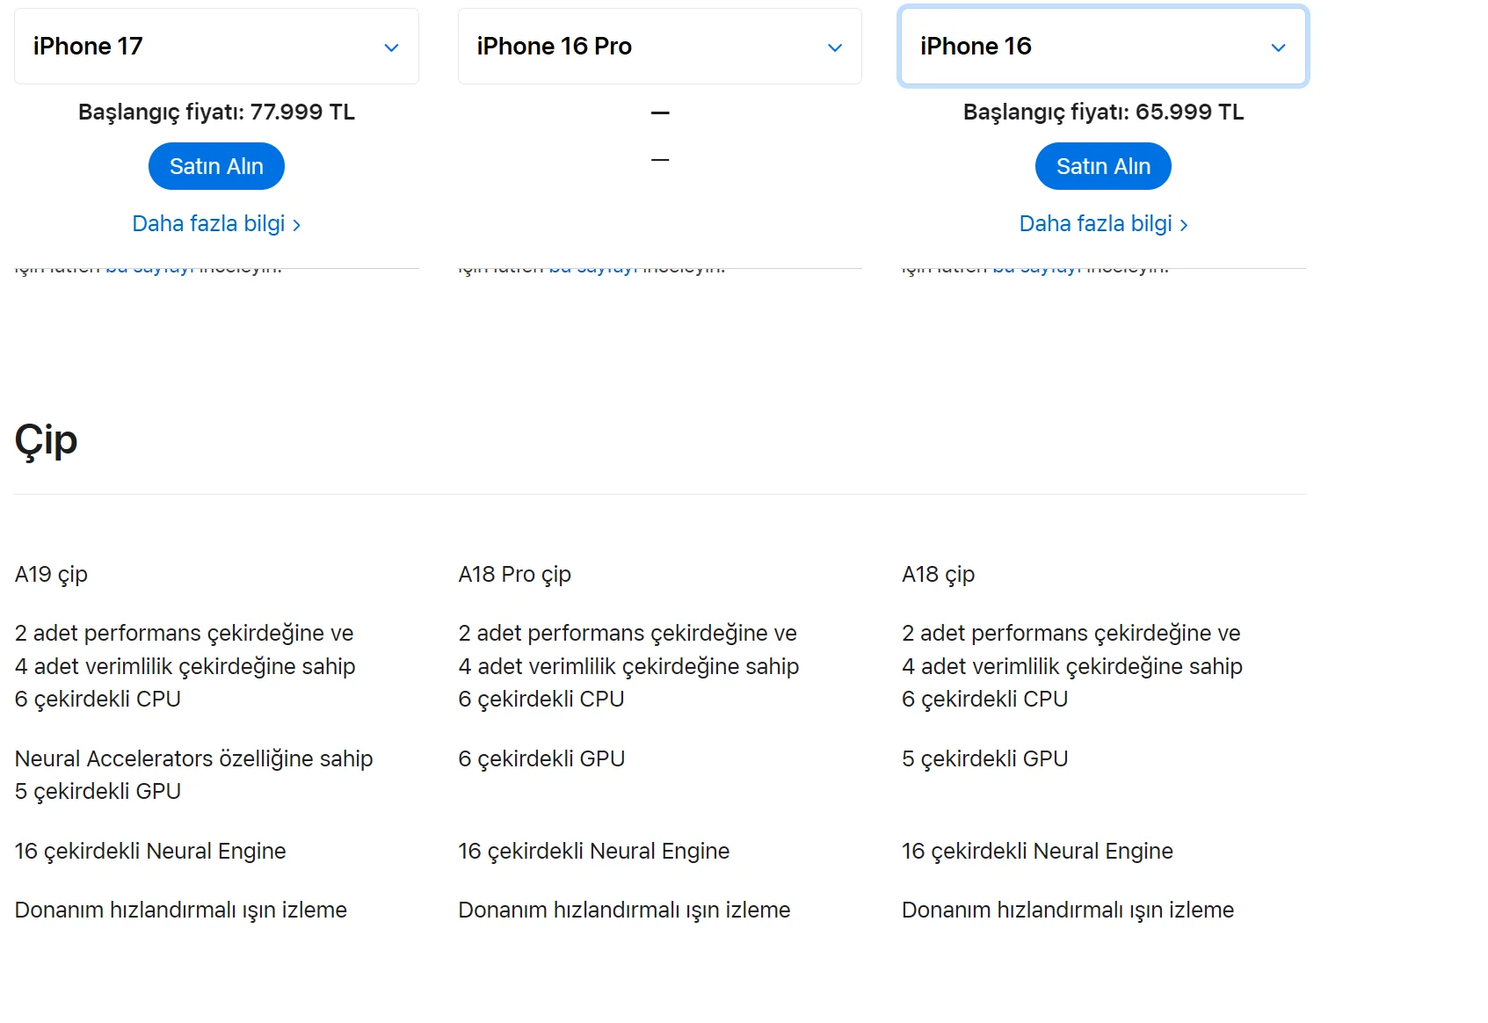Click chevron arrow in iPhone 16 selector
The width and height of the screenshot is (1488, 1023).
(1279, 47)
